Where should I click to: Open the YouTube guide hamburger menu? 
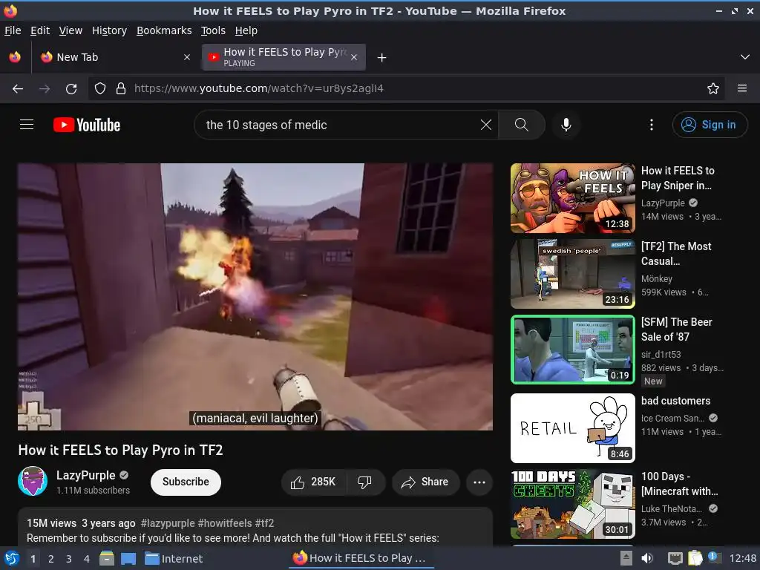(x=27, y=125)
